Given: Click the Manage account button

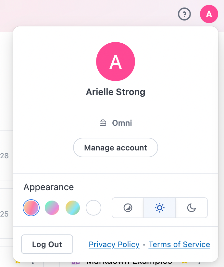Looking at the screenshot, I should point(116,148).
